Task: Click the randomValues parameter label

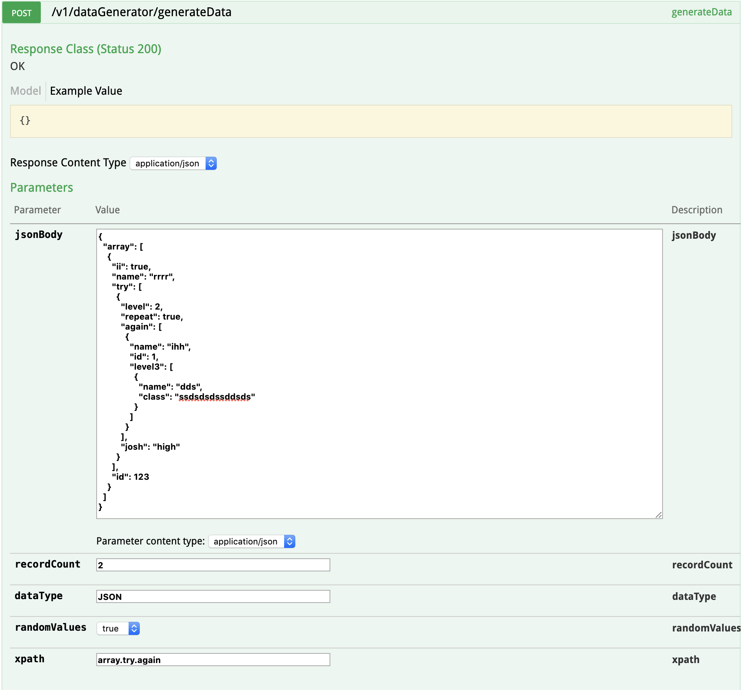Action: coord(50,628)
